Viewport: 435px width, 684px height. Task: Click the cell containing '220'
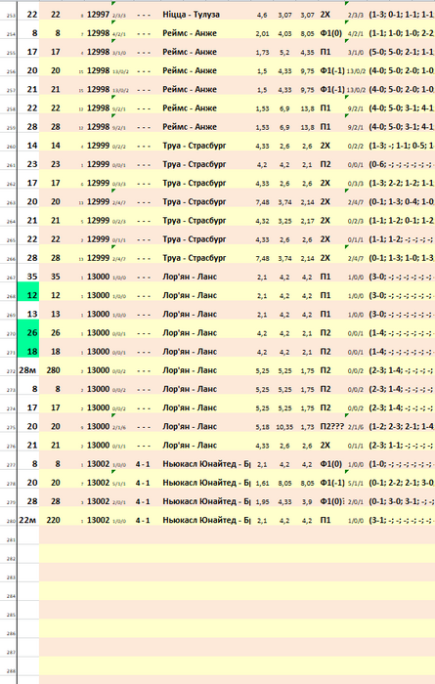click(x=53, y=520)
